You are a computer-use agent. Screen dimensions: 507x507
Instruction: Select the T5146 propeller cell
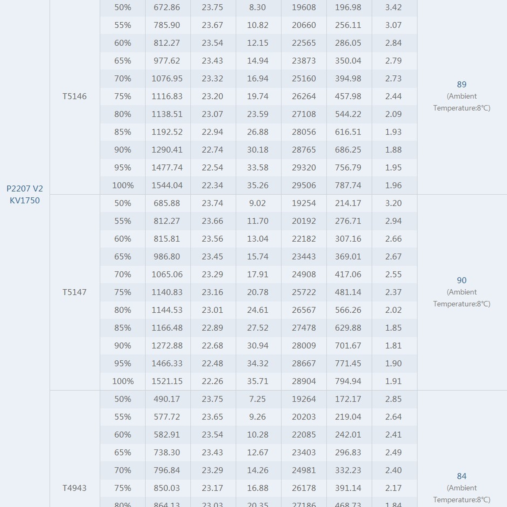(74, 96)
